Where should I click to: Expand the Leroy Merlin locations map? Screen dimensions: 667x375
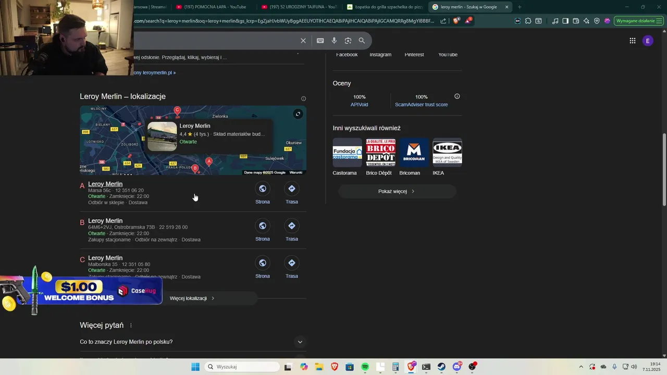(x=298, y=114)
